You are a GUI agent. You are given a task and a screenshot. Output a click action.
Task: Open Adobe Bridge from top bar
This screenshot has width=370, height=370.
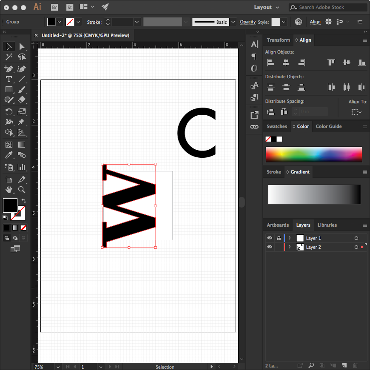pos(54,7)
